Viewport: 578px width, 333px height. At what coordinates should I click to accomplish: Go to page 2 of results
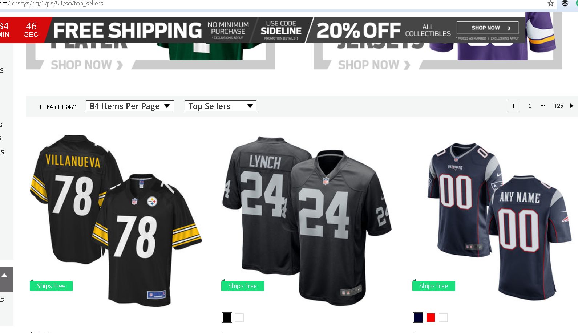[530, 106]
